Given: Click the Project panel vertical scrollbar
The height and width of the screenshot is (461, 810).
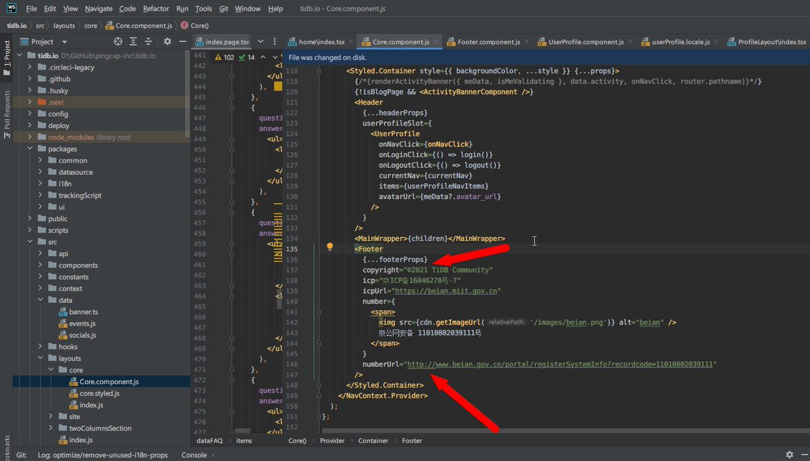Looking at the screenshot, I should pos(188,94).
